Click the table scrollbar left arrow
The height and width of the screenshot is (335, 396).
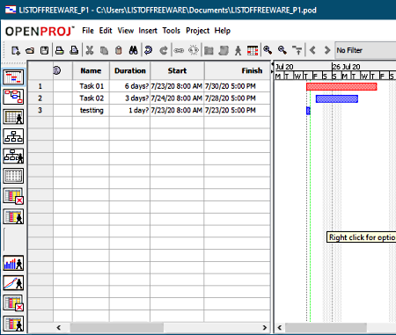[59, 327]
